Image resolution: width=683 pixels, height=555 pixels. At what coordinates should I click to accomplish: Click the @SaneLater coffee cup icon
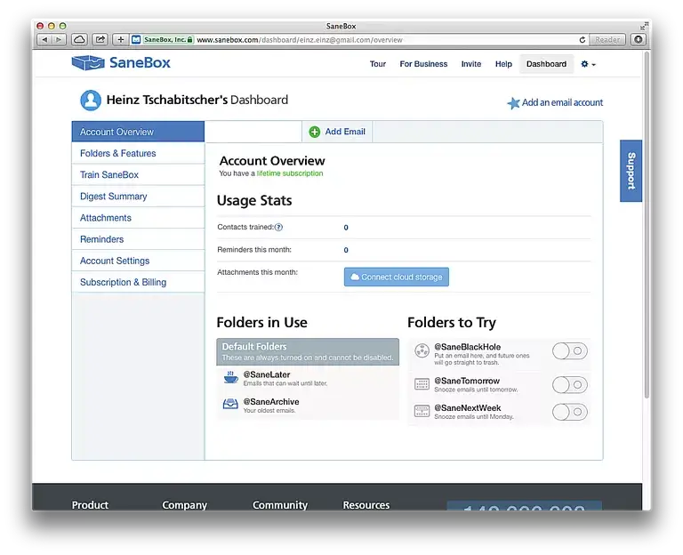tap(230, 377)
